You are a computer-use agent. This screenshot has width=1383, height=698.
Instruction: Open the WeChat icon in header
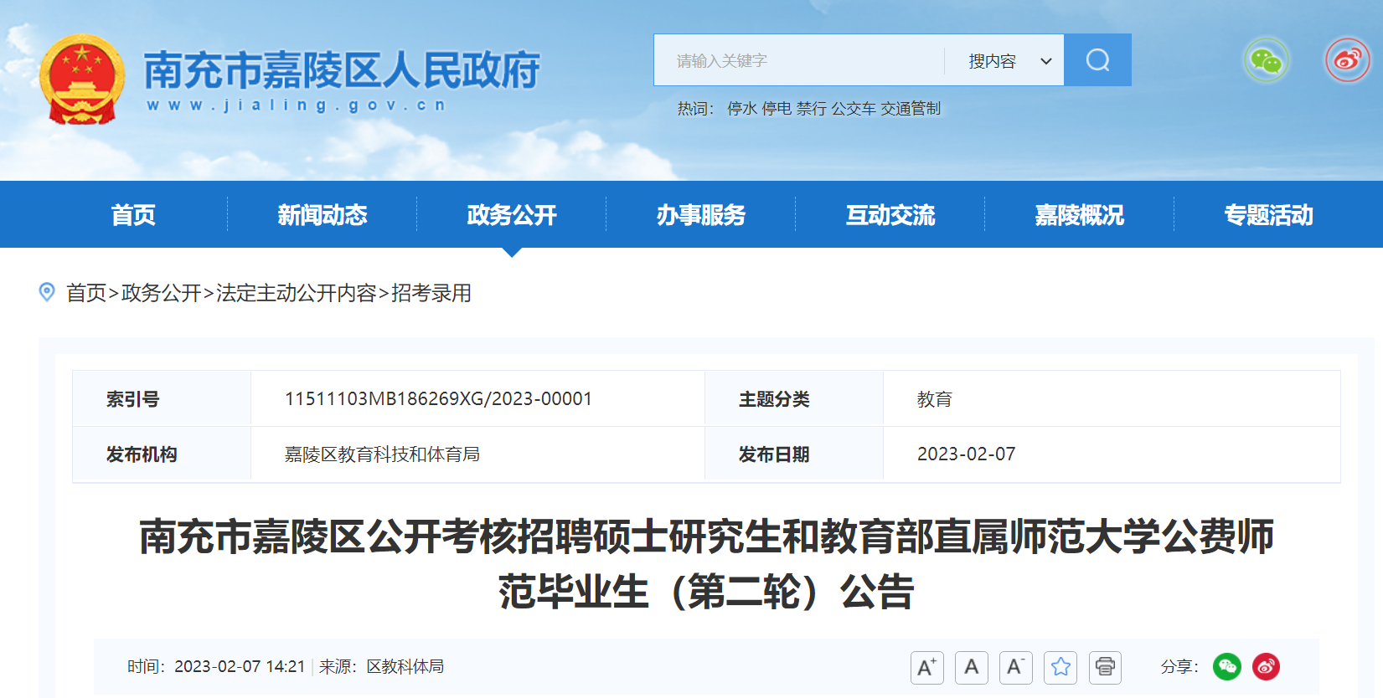[x=1266, y=60]
